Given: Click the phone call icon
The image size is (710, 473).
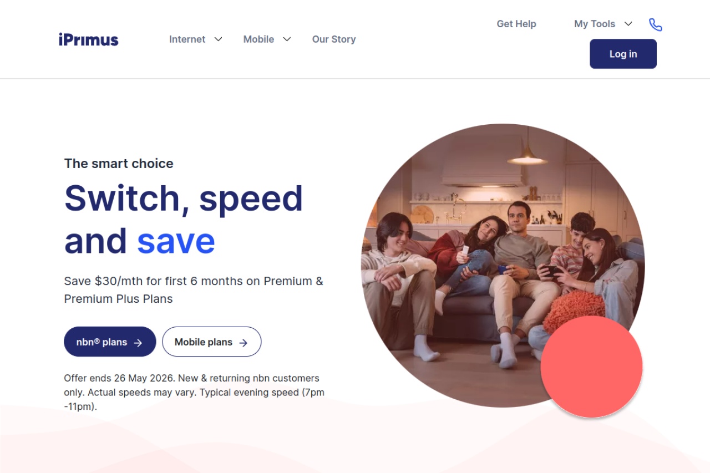Looking at the screenshot, I should (x=656, y=24).
